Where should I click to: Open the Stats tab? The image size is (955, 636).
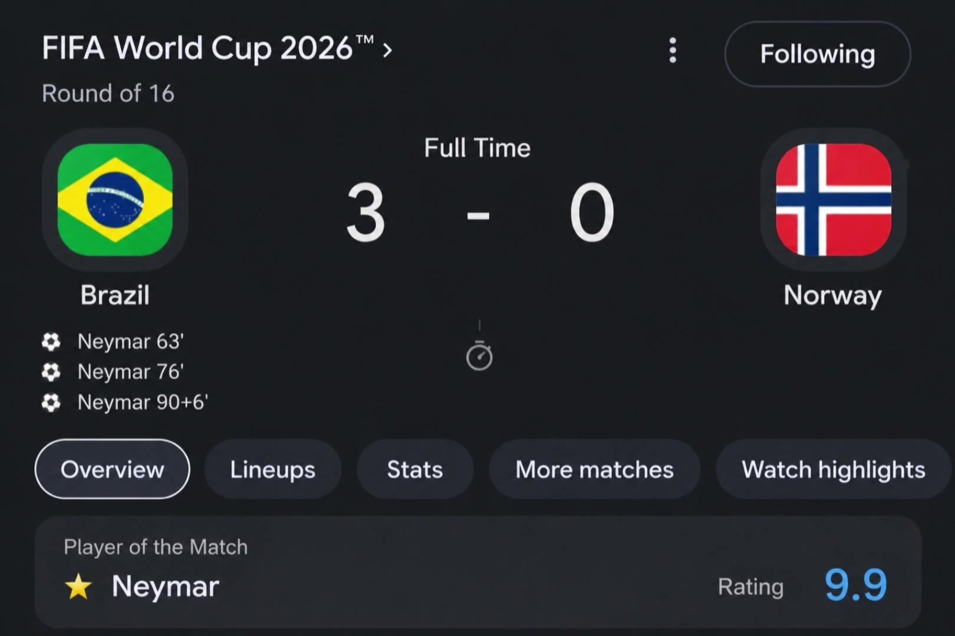[x=415, y=469]
